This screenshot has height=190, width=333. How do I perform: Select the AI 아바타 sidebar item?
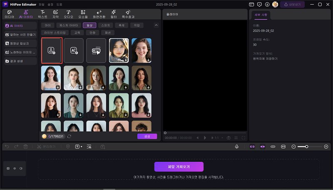click(x=20, y=26)
